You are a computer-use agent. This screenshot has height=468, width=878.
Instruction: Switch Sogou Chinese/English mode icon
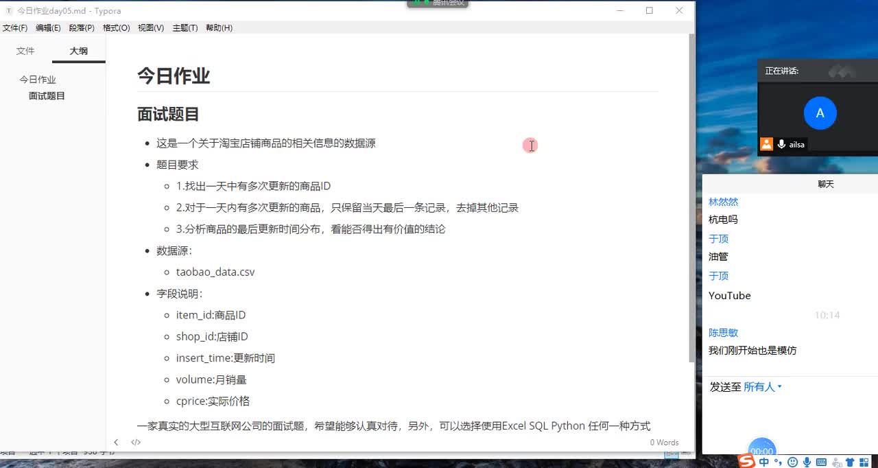(x=764, y=463)
